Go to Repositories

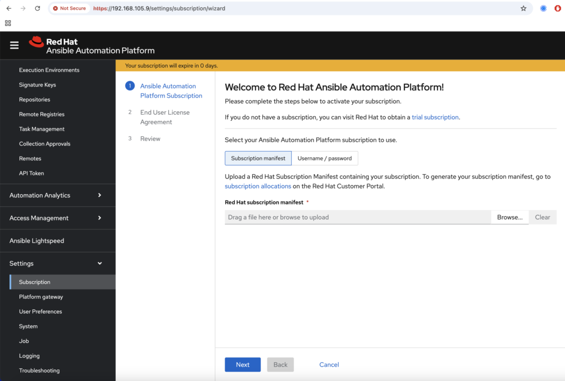click(x=35, y=99)
